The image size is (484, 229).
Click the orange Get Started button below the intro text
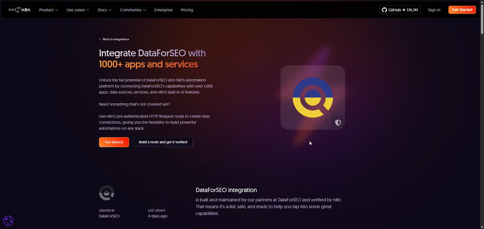(114, 142)
